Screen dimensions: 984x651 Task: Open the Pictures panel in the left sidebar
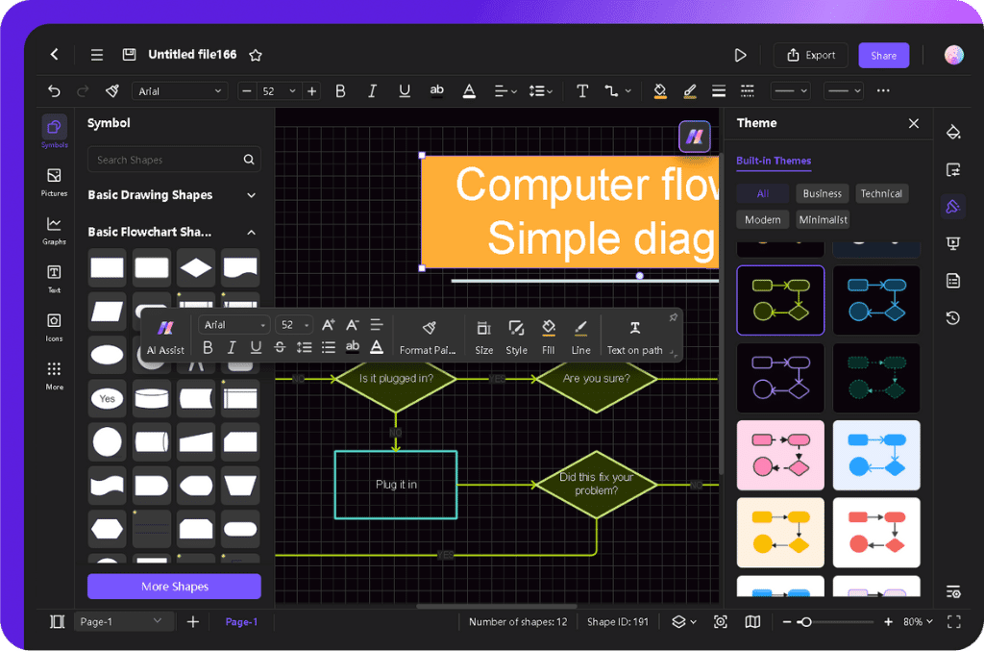click(x=54, y=179)
